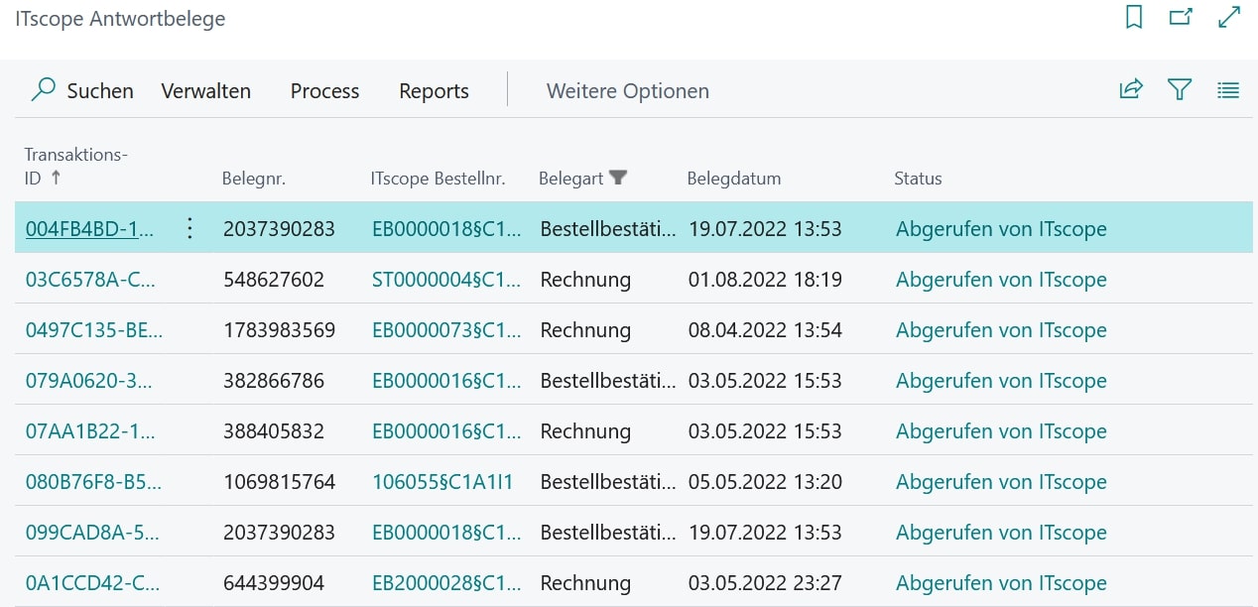Open the Reports menu

coord(434,91)
